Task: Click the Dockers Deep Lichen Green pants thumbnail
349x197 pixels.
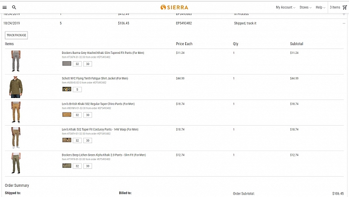Action: click(16, 164)
